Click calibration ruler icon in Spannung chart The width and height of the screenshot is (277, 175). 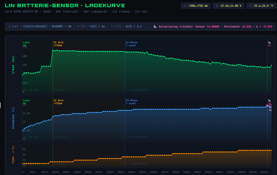[270, 100]
